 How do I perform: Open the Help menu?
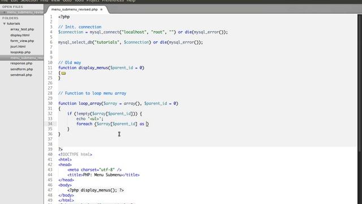coord(131,1)
